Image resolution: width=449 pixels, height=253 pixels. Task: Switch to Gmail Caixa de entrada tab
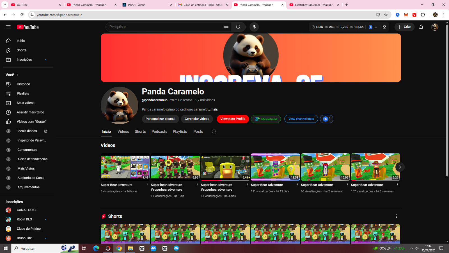pos(203,5)
